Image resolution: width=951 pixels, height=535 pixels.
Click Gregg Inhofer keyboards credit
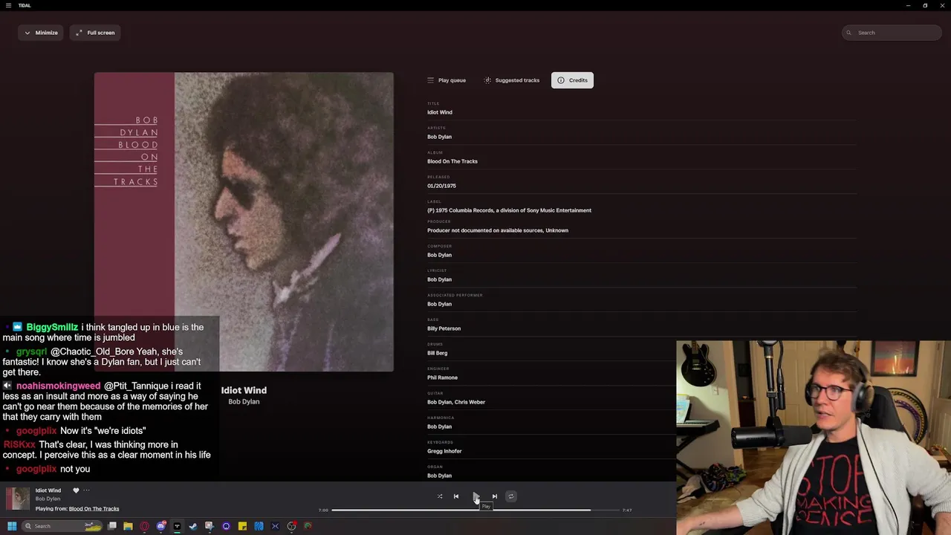pos(444,451)
